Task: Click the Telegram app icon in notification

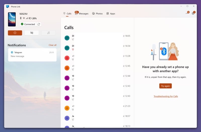Action: point(12,52)
